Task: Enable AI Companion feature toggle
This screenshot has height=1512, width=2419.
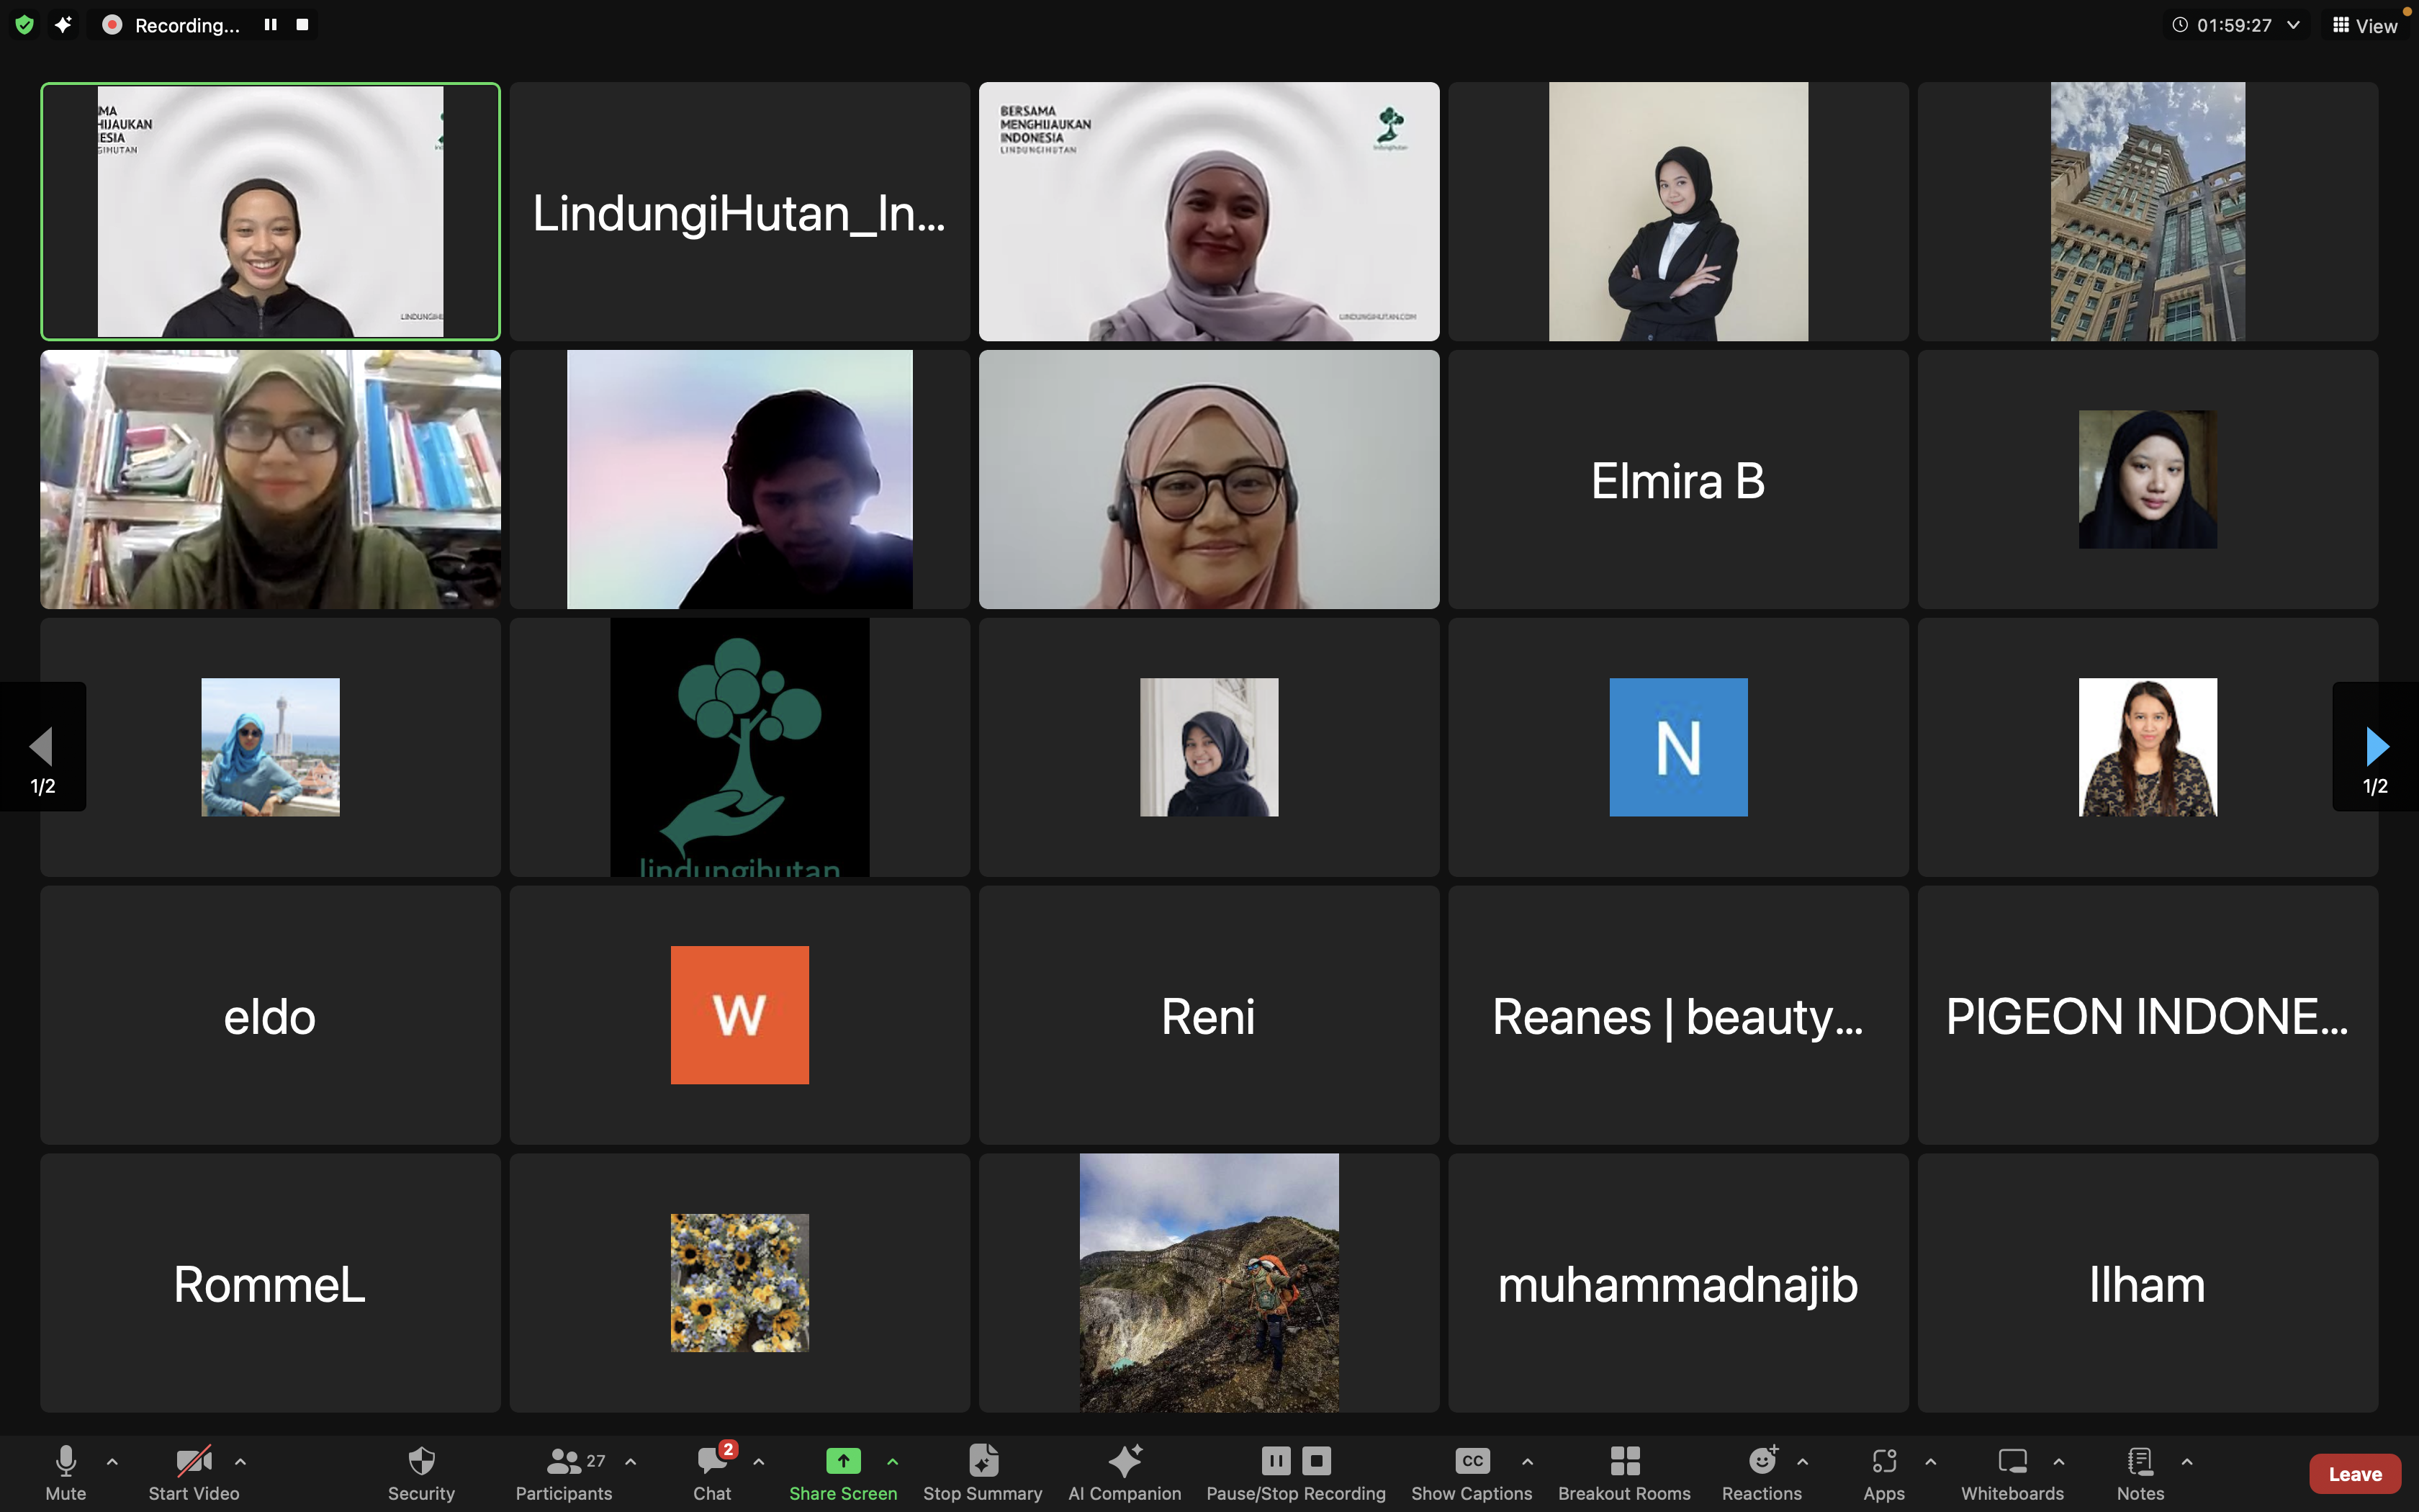Action: pos(1123,1470)
